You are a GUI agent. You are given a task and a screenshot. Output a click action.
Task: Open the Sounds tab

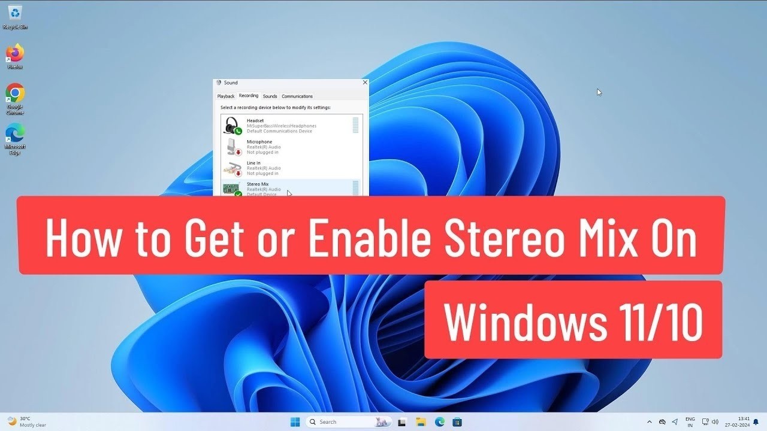[x=270, y=96]
